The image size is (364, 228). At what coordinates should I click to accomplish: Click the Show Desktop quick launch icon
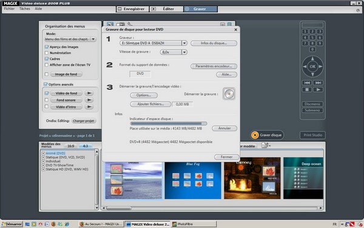(27, 224)
